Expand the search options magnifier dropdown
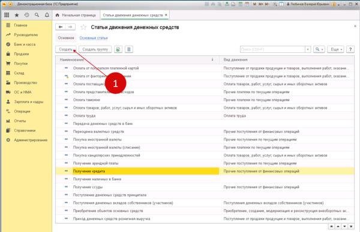Screen dimensions: 360x232 pyautogui.click(x=319, y=49)
